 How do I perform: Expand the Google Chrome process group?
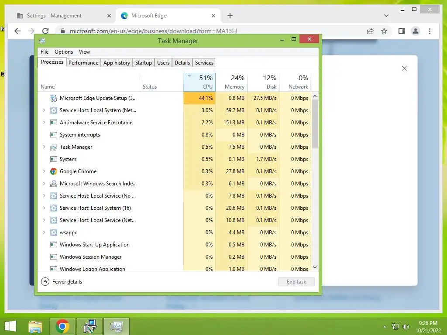coord(44,171)
